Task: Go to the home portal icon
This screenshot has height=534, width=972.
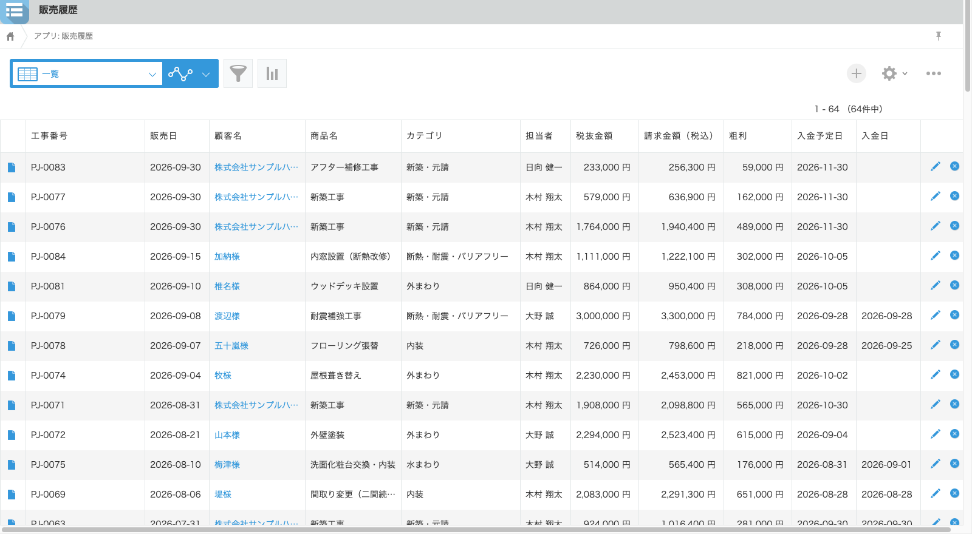Action: coord(10,36)
